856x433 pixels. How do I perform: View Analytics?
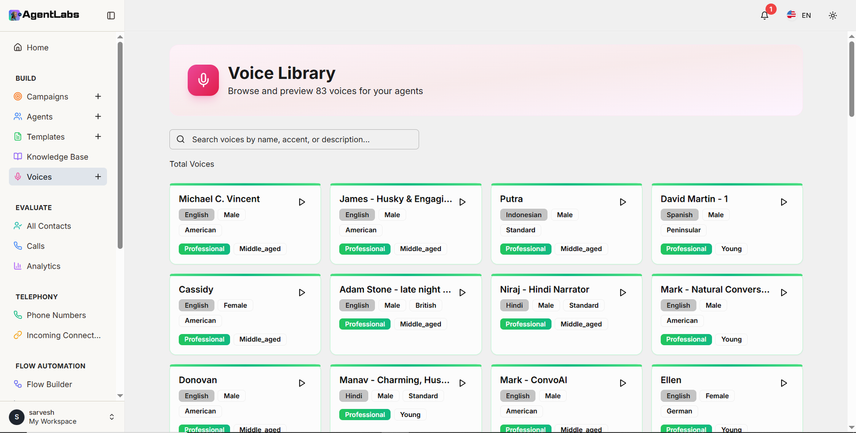pyautogui.click(x=58, y=266)
